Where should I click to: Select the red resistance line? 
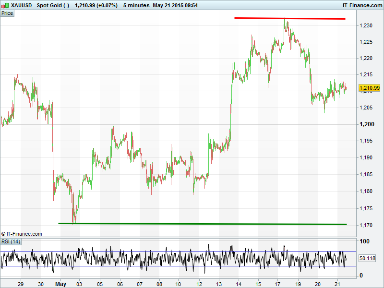click(290, 18)
